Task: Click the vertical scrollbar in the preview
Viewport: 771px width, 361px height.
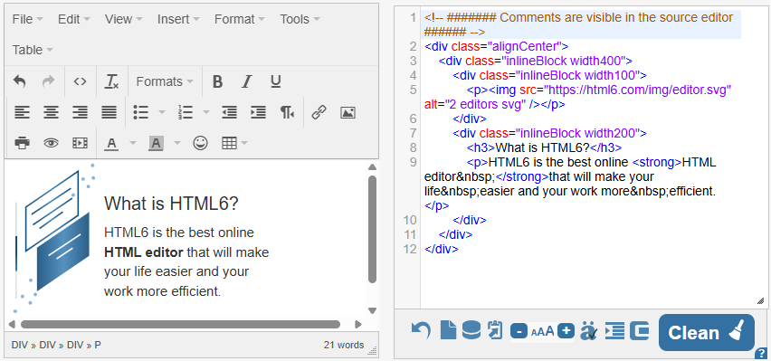Action: 372,229
